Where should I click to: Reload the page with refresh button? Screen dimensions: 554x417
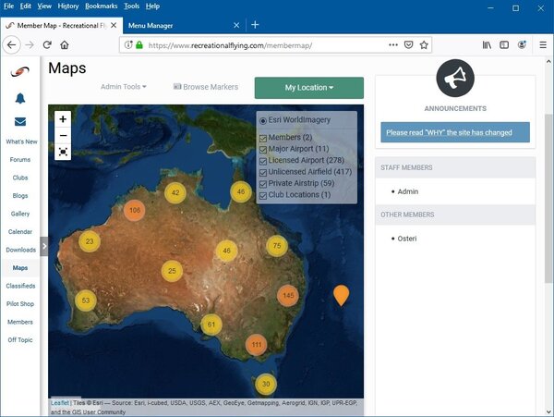(44, 44)
